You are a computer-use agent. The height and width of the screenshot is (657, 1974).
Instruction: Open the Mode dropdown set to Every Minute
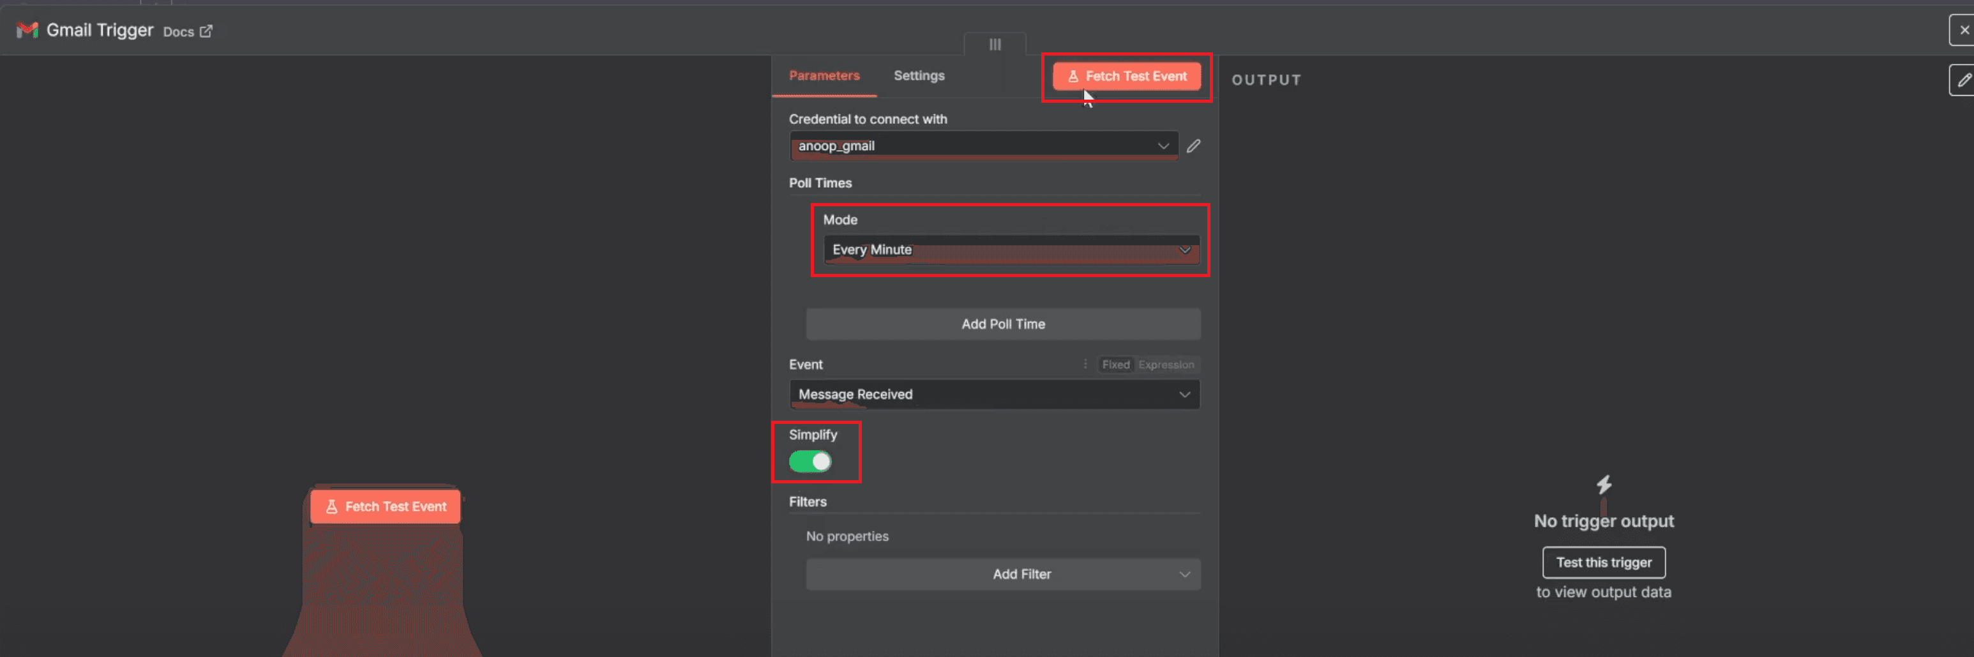[1011, 250]
